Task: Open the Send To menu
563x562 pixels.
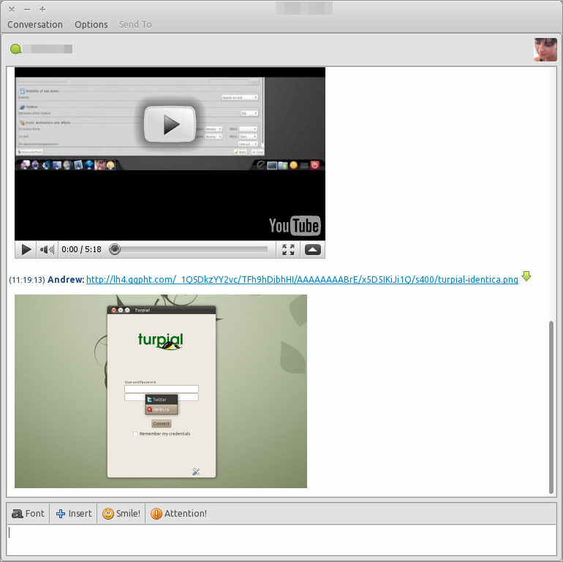Action: coord(135,24)
